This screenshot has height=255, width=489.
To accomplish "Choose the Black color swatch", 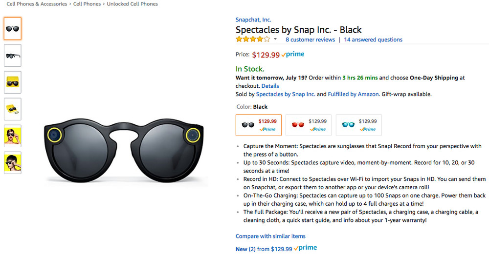I will coord(258,125).
